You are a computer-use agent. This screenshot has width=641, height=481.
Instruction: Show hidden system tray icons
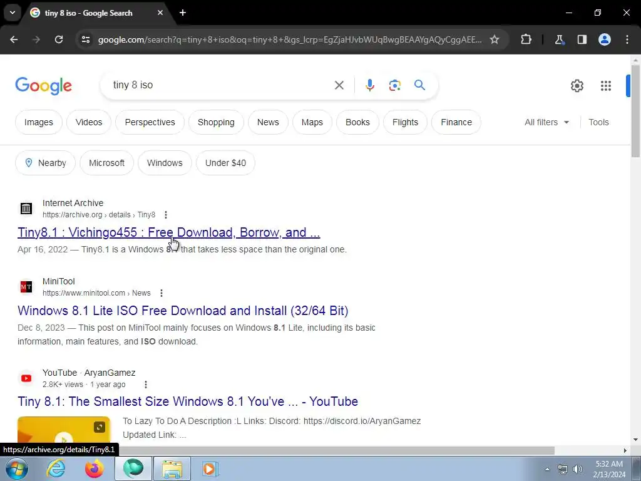pyautogui.click(x=547, y=469)
